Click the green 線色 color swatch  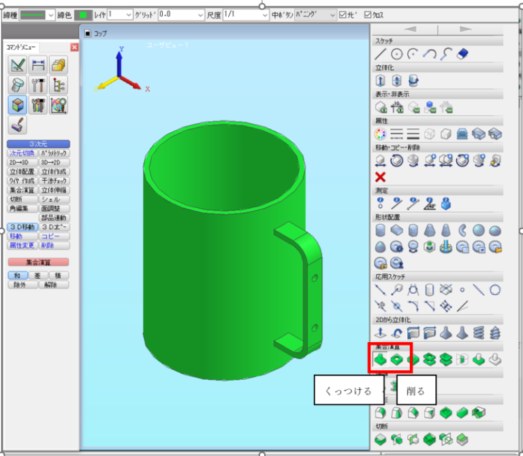(x=84, y=14)
